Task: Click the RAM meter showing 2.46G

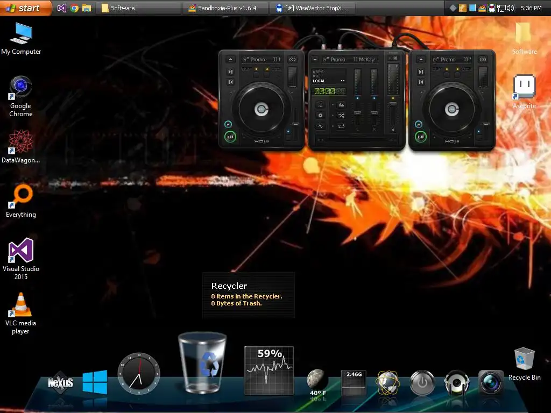Action: click(354, 383)
